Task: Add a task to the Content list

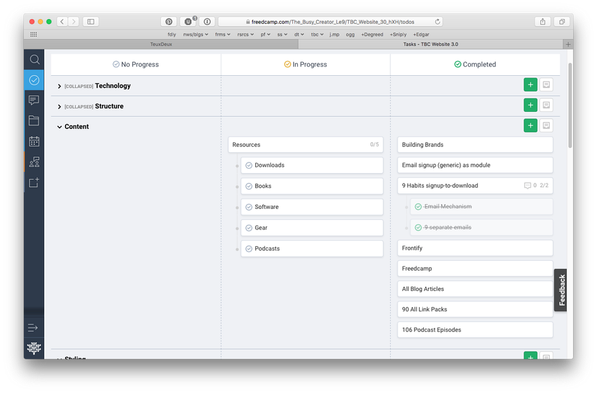Action: [x=530, y=125]
